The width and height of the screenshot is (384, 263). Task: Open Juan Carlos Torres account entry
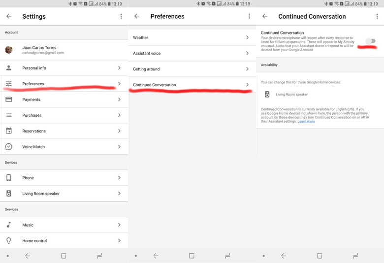click(64, 50)
